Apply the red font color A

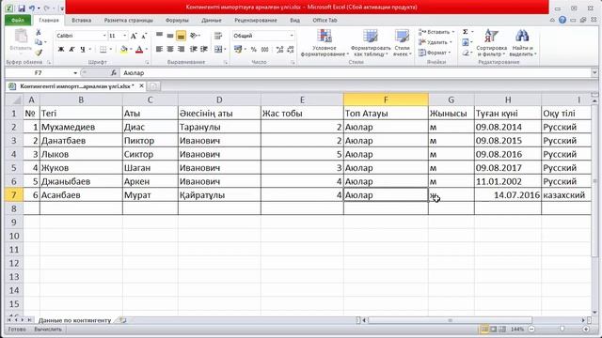(139, 50)
